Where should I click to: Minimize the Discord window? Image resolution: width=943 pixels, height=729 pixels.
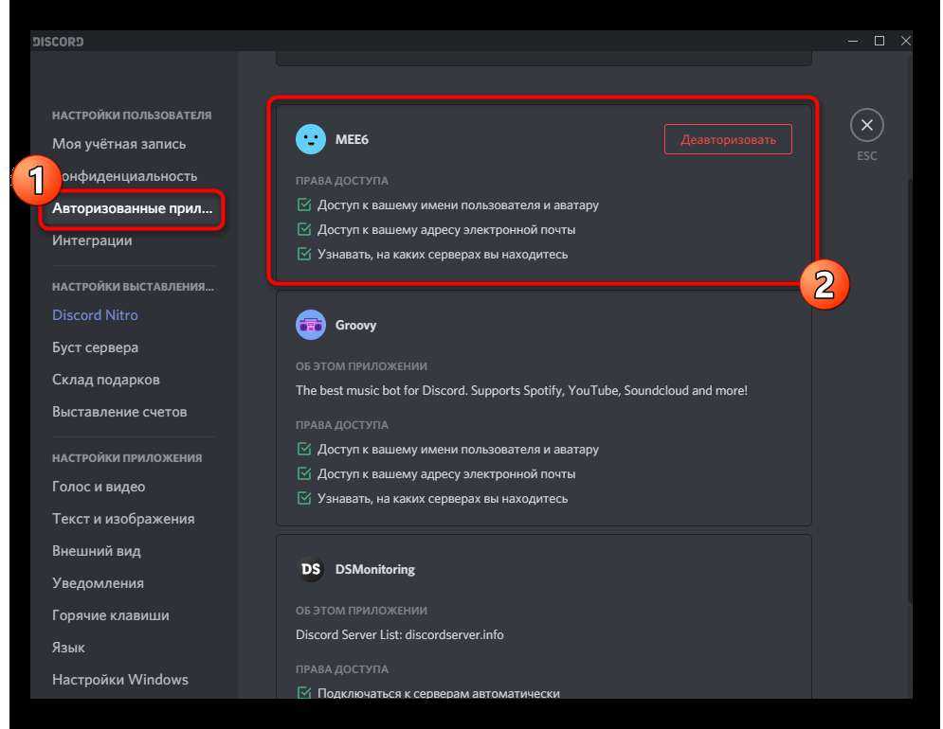pos(853,41)
